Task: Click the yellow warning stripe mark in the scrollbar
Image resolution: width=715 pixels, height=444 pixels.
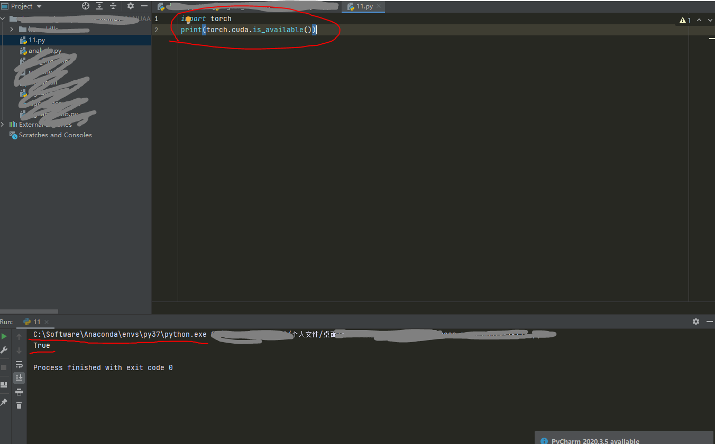Action: pos(712,38)
